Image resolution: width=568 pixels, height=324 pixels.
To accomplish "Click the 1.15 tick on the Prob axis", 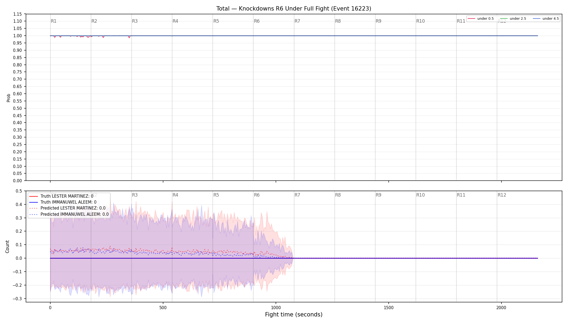I will pos(18,14).
